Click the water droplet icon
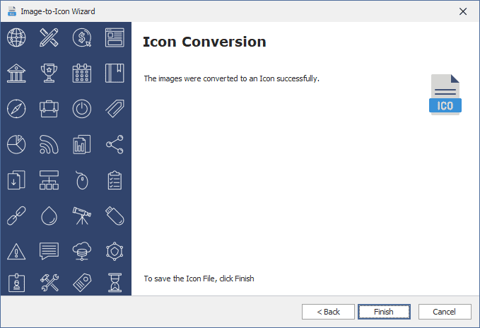Screen dimensions: 480x328 [49, 216]
